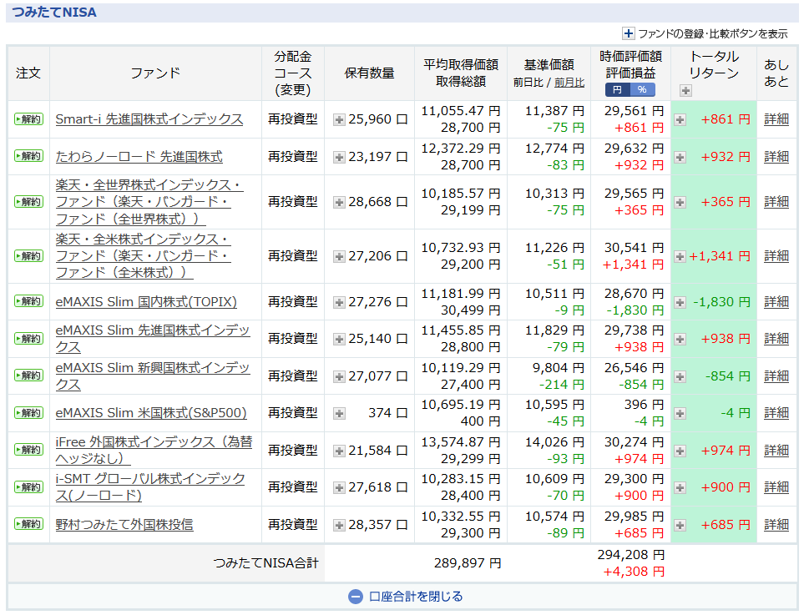Screen dimensions: 804x615
Task: Expand 保有数量 plus icon for 23,197 口
Action: pyautogui.click(x=339, y=158)
